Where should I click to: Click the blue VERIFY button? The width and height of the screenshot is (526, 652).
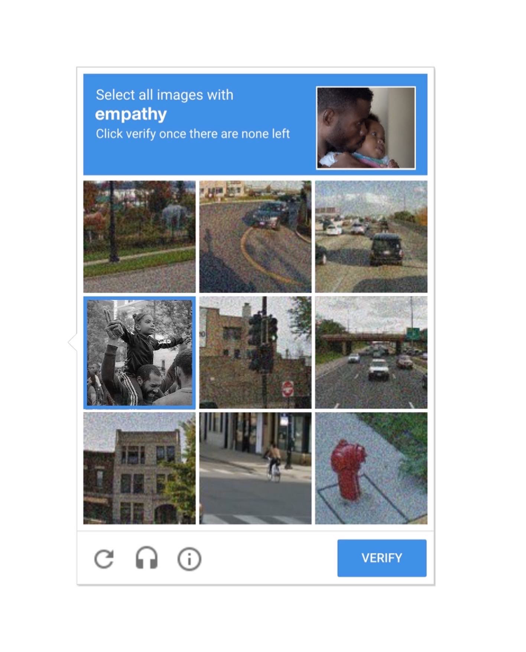click(381, 558)
